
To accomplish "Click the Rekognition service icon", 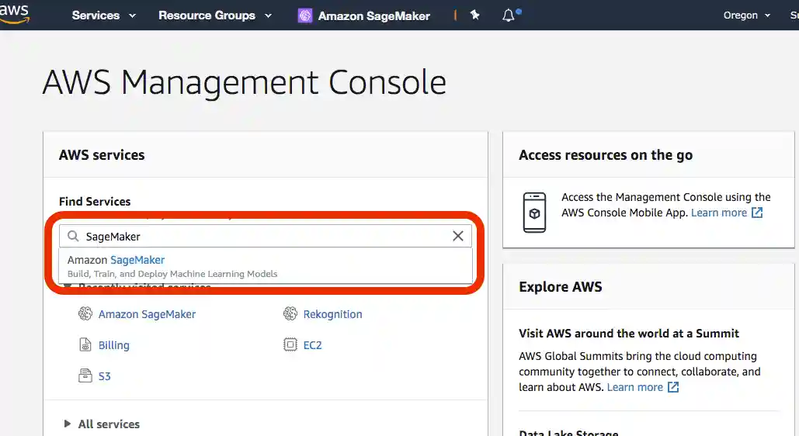I will pyautogui.click(x=290, y=313).
